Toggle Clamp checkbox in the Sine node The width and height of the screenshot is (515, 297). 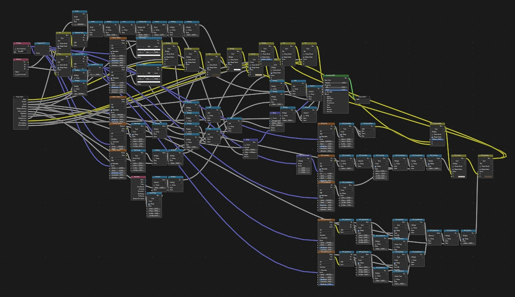tap(123, 30)
